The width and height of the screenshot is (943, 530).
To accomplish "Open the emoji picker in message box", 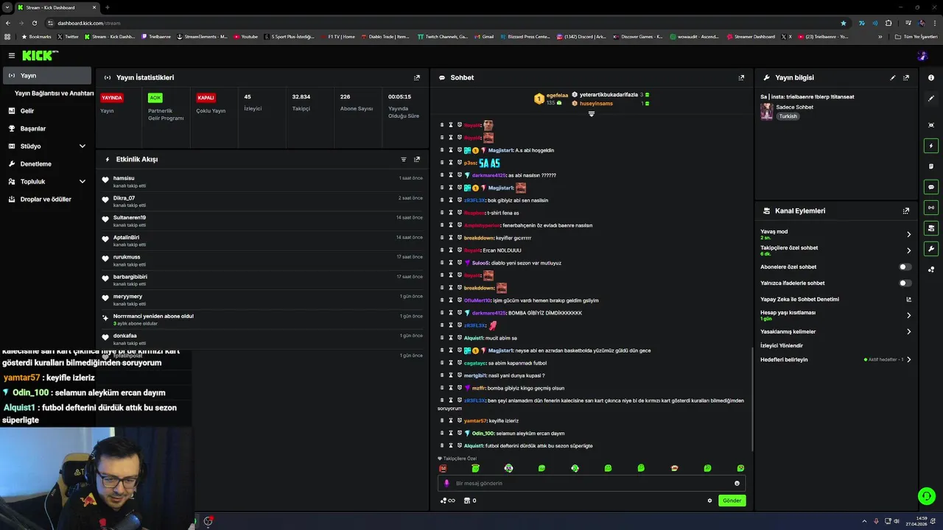I will (737, 484).
